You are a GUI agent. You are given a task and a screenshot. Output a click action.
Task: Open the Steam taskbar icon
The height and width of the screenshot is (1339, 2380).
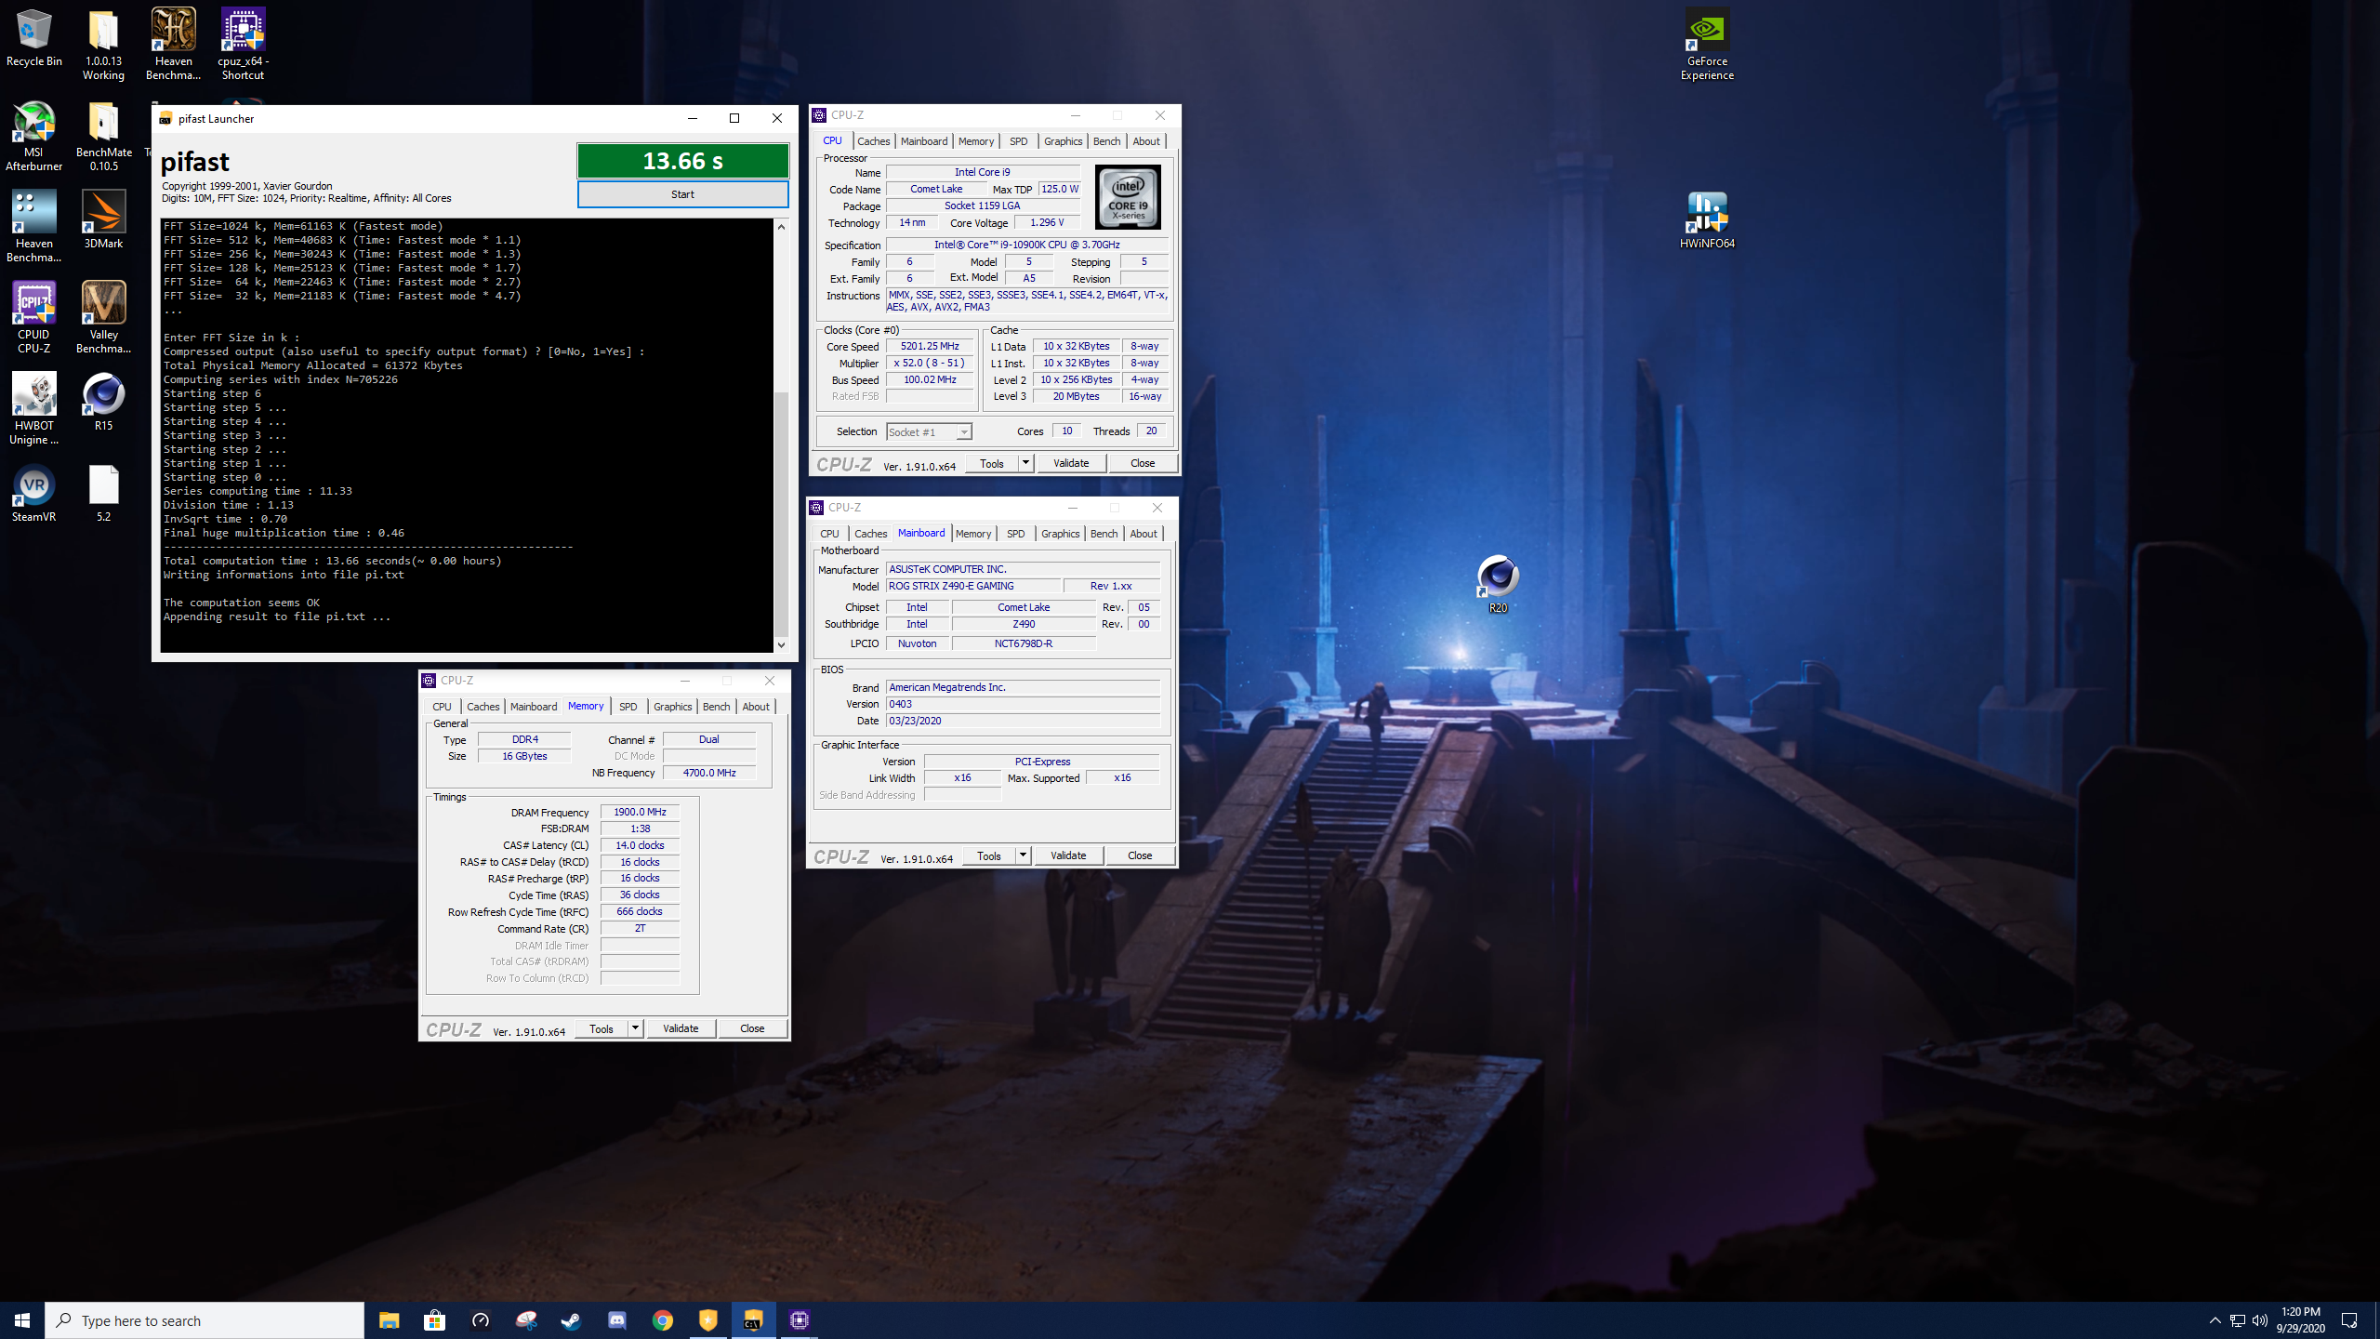click(x=571, y=1320)
